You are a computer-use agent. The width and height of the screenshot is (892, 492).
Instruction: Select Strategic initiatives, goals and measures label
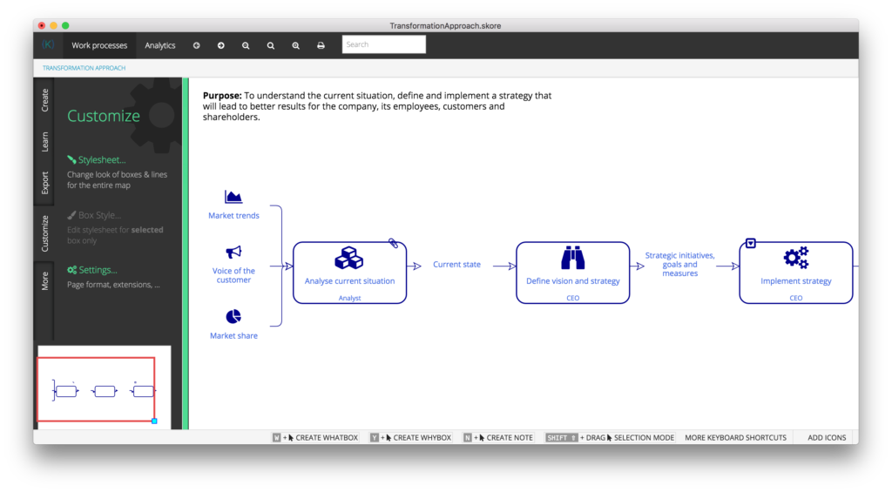[679, 265]
